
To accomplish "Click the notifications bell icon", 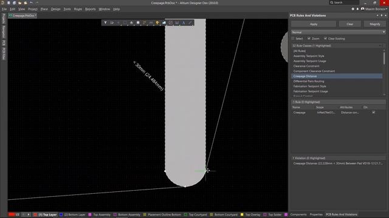I will point(357,9).
